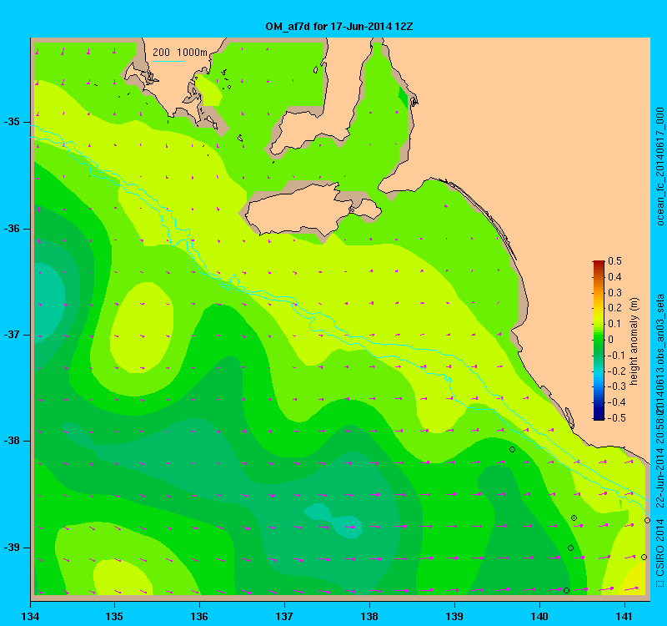Click the vertical 'obs_an03_seta' text
The width and height of the screenshot is (667, 626).
click(659, 331)
